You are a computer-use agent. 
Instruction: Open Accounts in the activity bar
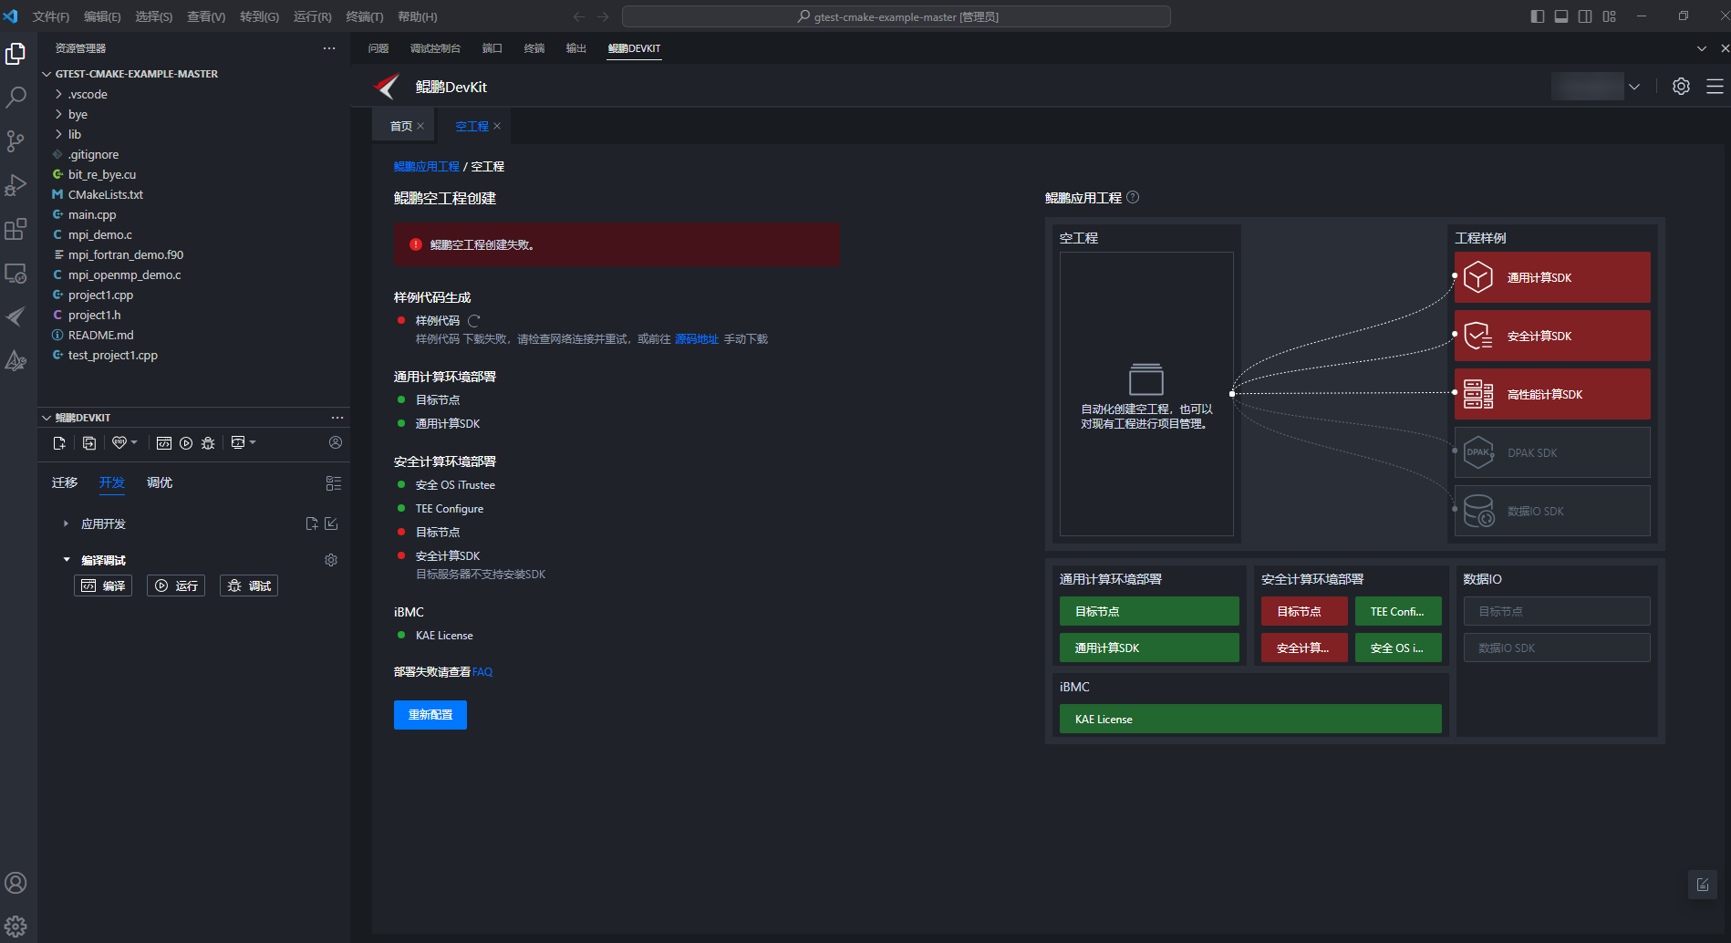tap(16, 883)
